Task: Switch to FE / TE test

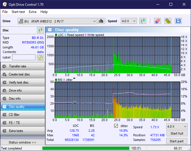Action: tap(23, 123)
